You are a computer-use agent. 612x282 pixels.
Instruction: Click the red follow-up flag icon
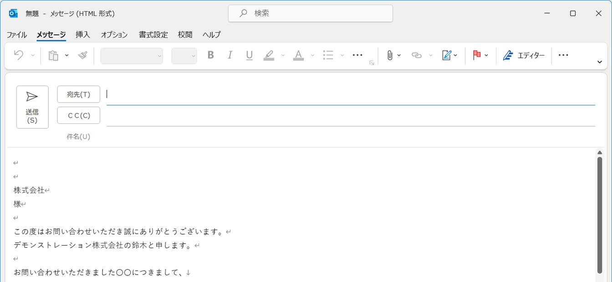(477, 56)
